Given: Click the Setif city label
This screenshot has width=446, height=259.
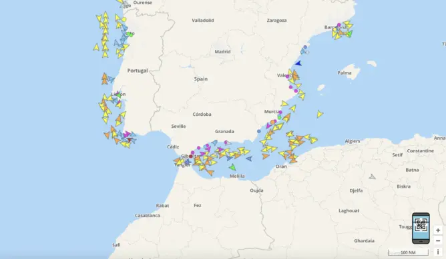Looking at the screenshot, I should [x=397, y=155].
